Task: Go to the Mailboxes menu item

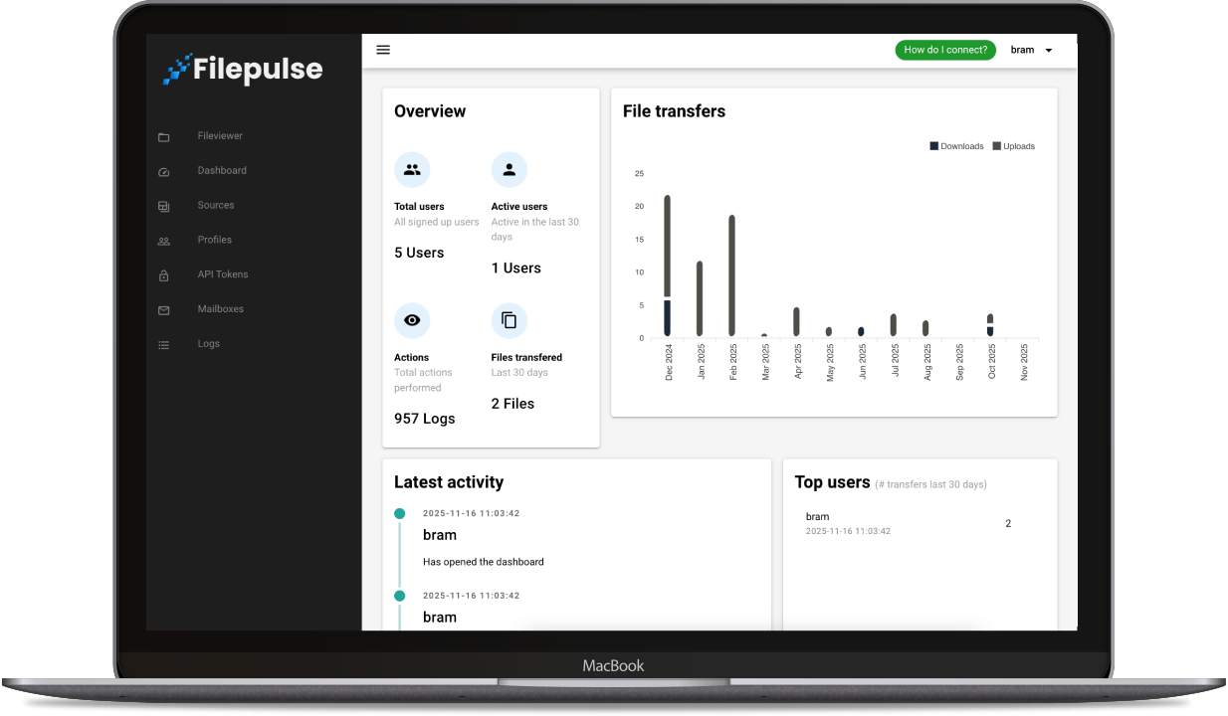Action: click(x=220, y=309)
